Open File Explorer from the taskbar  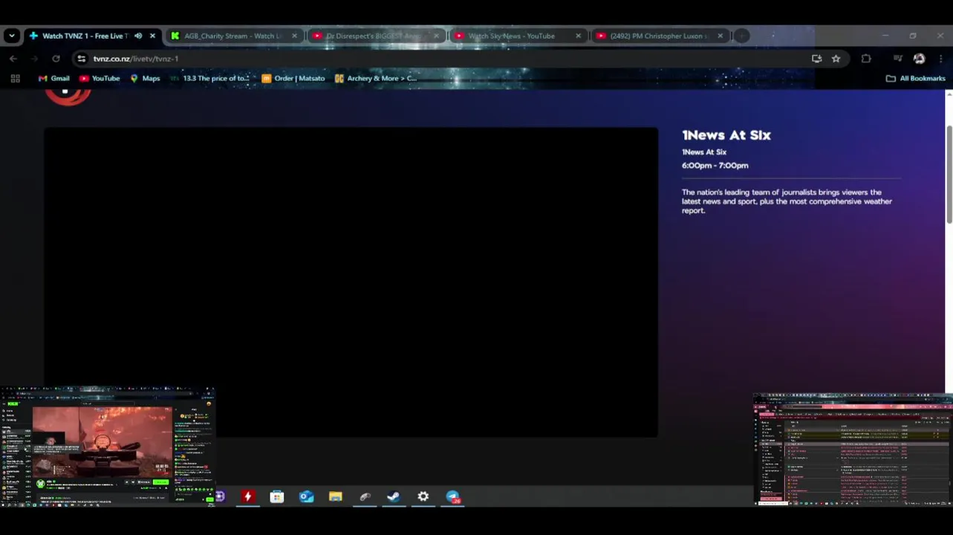pos(336,496)
